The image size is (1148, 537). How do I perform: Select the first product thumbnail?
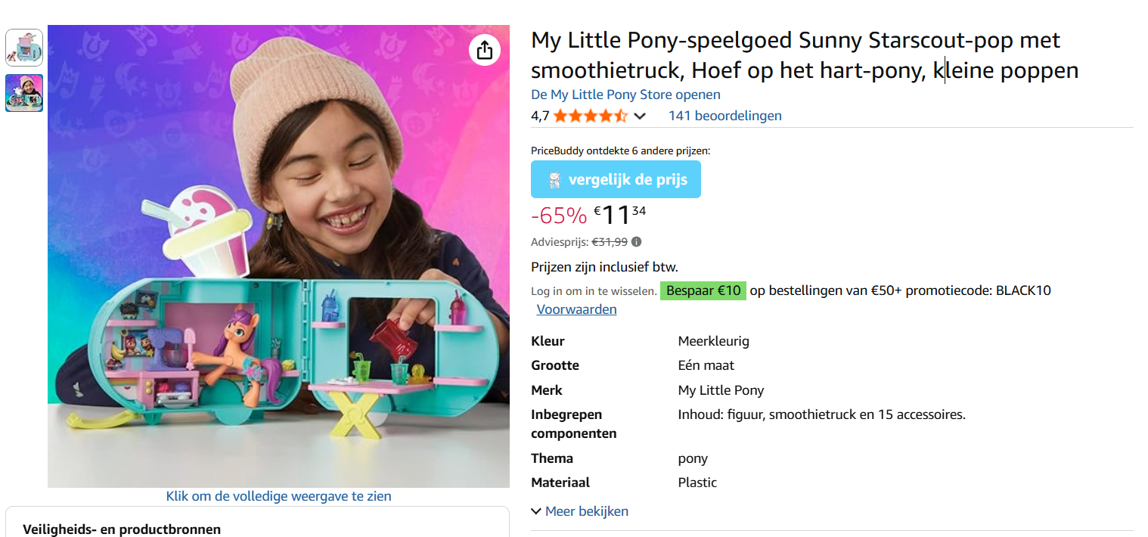(24, 48)
